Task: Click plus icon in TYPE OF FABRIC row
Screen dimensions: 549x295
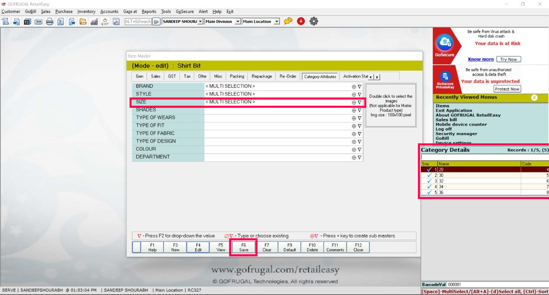Action: [x=354, y=133]
